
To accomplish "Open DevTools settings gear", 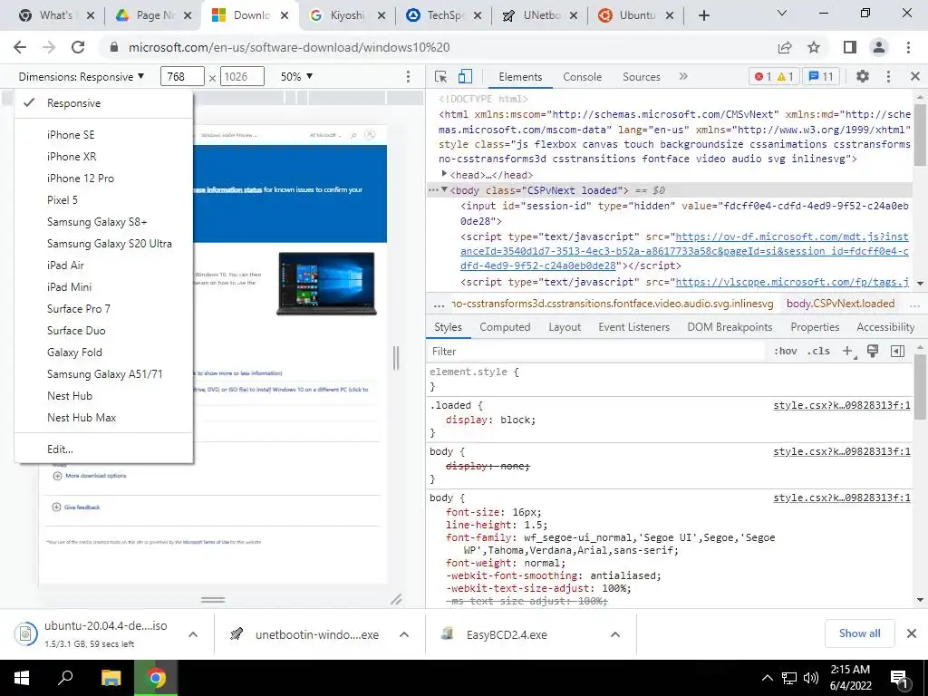I will [x=863, y=76].
